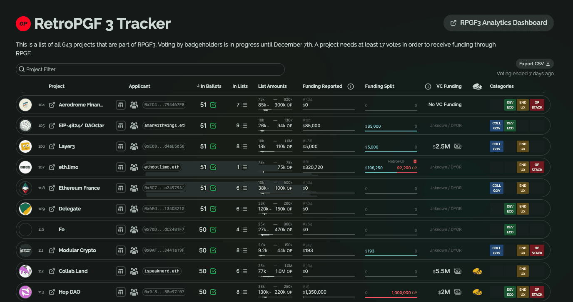The width and height of the screenshot is (573, 302).
Task: Show info icon next to VC Funding
Action: 428,87
